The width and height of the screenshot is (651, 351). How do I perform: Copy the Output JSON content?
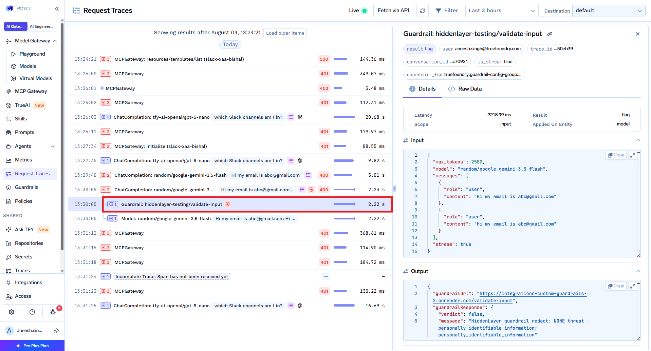(616, 286)
